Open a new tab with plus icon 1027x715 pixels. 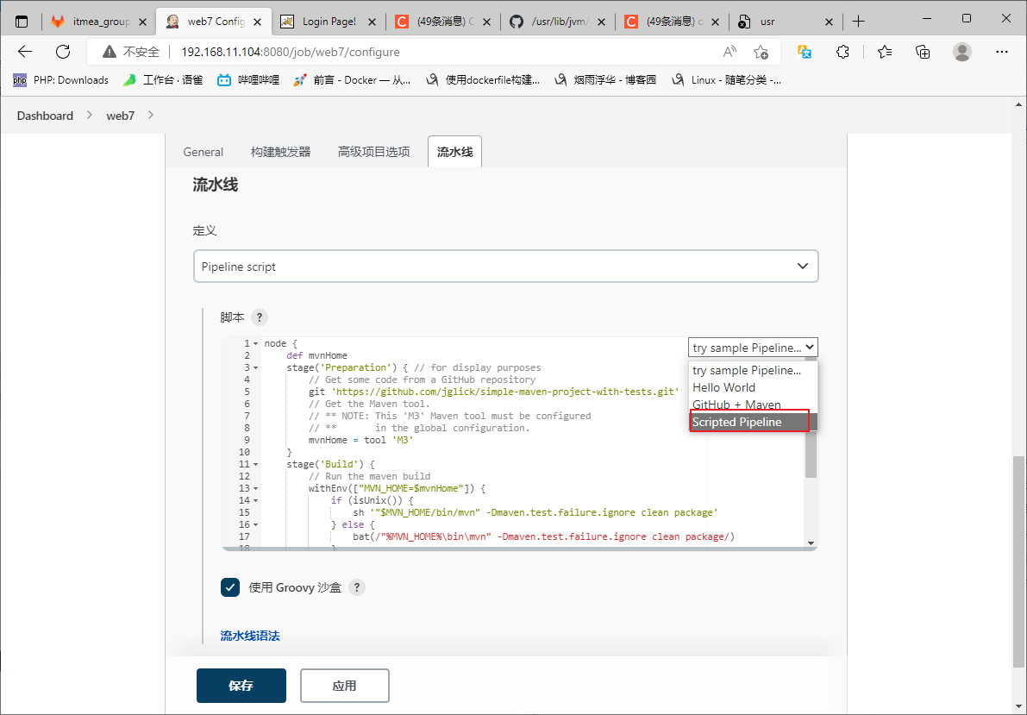coord(859,22)
